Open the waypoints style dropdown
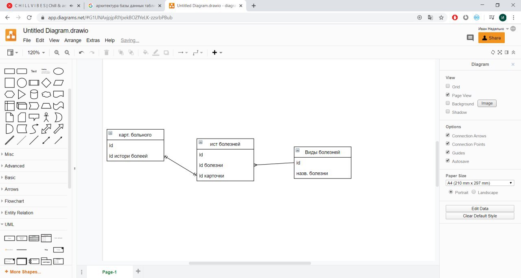Screen dimensions: 521x278 [198, 52]
